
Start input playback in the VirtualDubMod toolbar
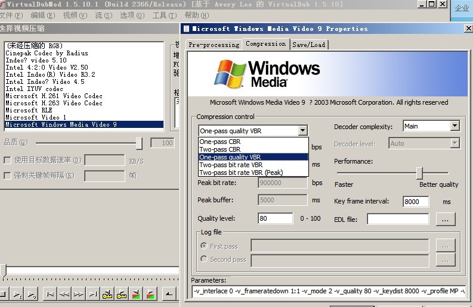pos(17,294)
